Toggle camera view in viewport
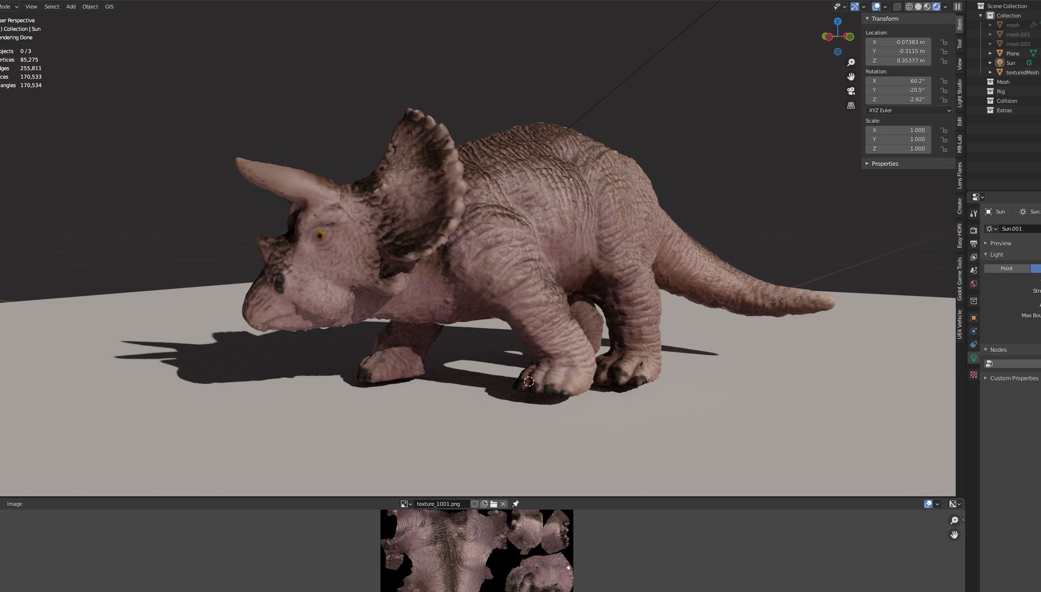 pos(851,91)
